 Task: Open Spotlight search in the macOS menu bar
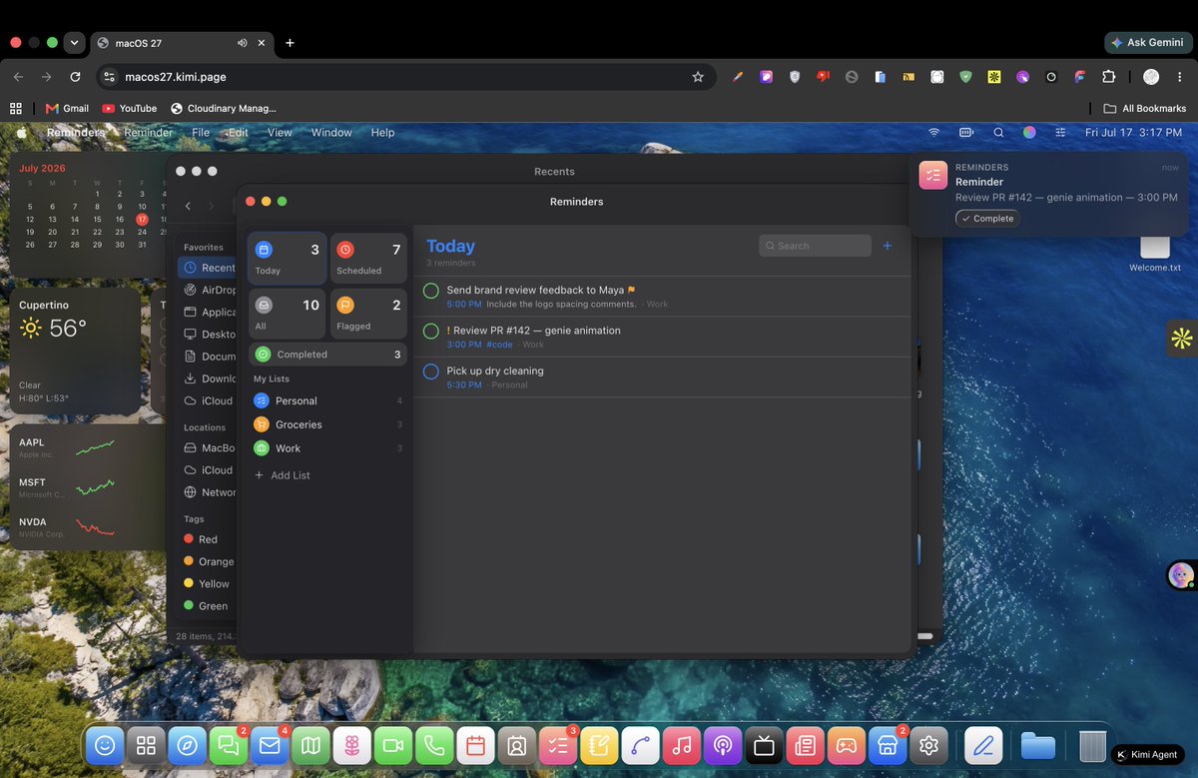tap(998, 132)
